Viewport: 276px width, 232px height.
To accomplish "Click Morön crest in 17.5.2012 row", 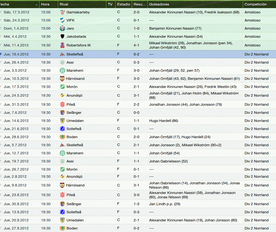I will tap(62, 87).
